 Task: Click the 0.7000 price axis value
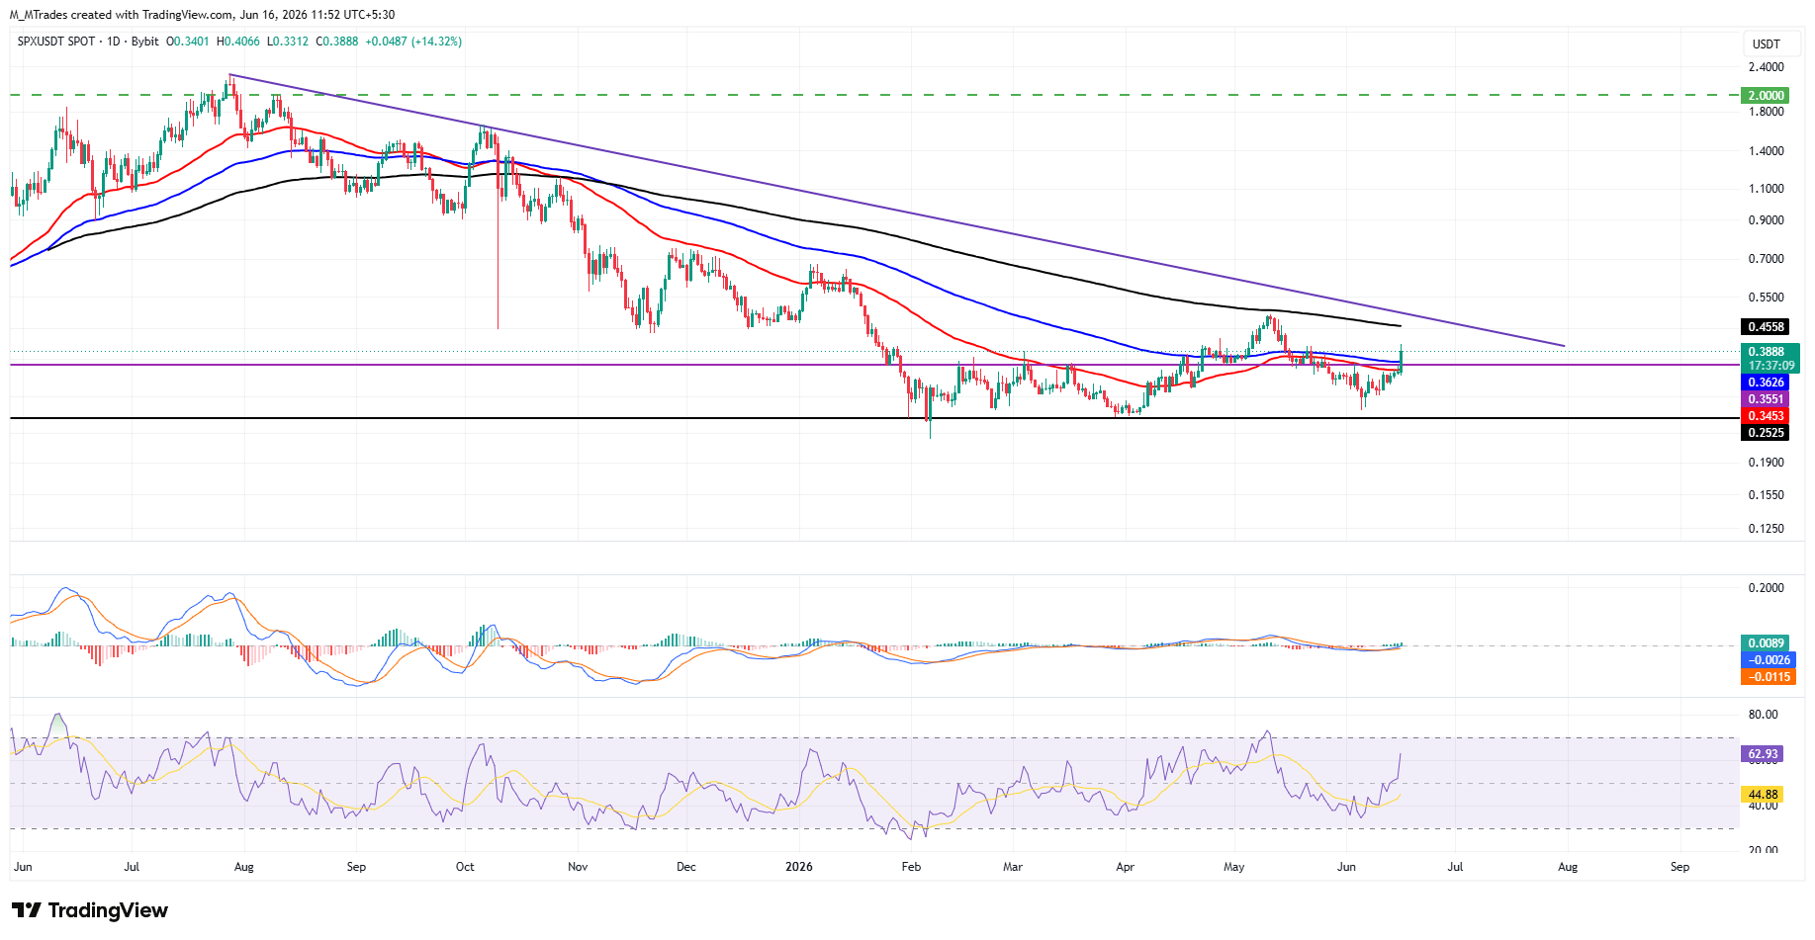tap(1767, 259)
